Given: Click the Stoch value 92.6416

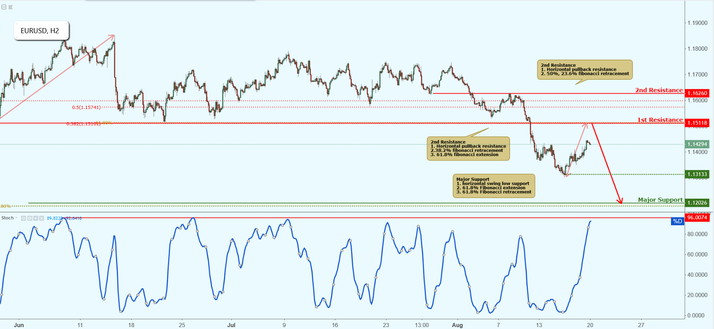Looking at the screenshot, I should coord(74,218).
